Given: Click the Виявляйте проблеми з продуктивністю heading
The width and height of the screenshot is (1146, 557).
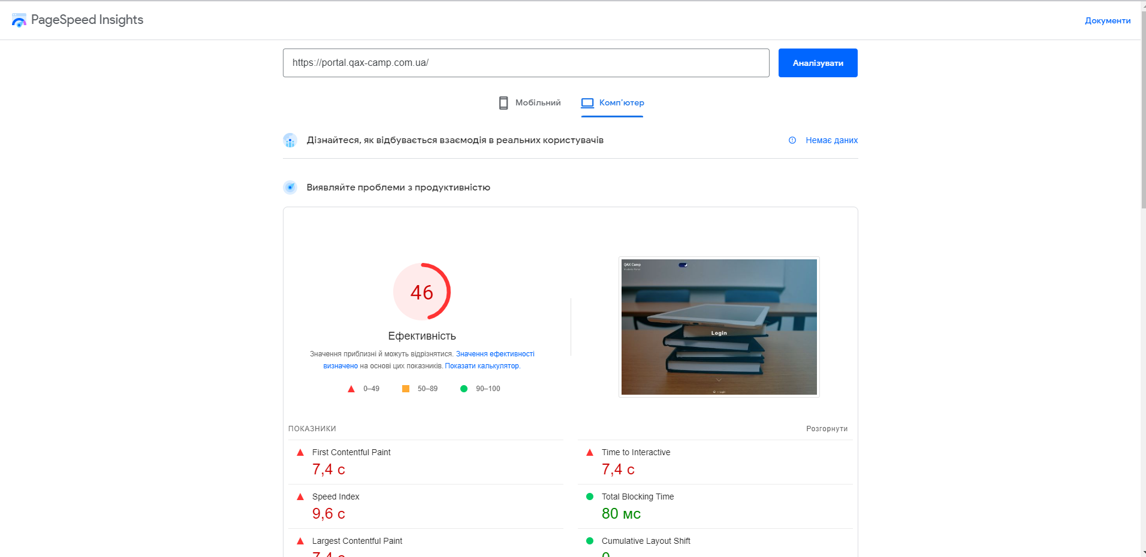Looking at the screenshot, I should [x=399, y=187].
